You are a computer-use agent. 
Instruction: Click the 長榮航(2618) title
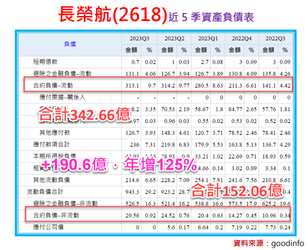pyautogui.click(x=113, y=15)
